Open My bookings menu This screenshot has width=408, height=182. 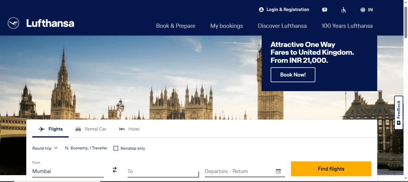tap(227, 26)
